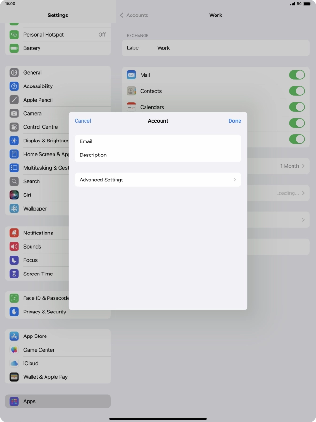Disable the Contacts sync switch

297,91
